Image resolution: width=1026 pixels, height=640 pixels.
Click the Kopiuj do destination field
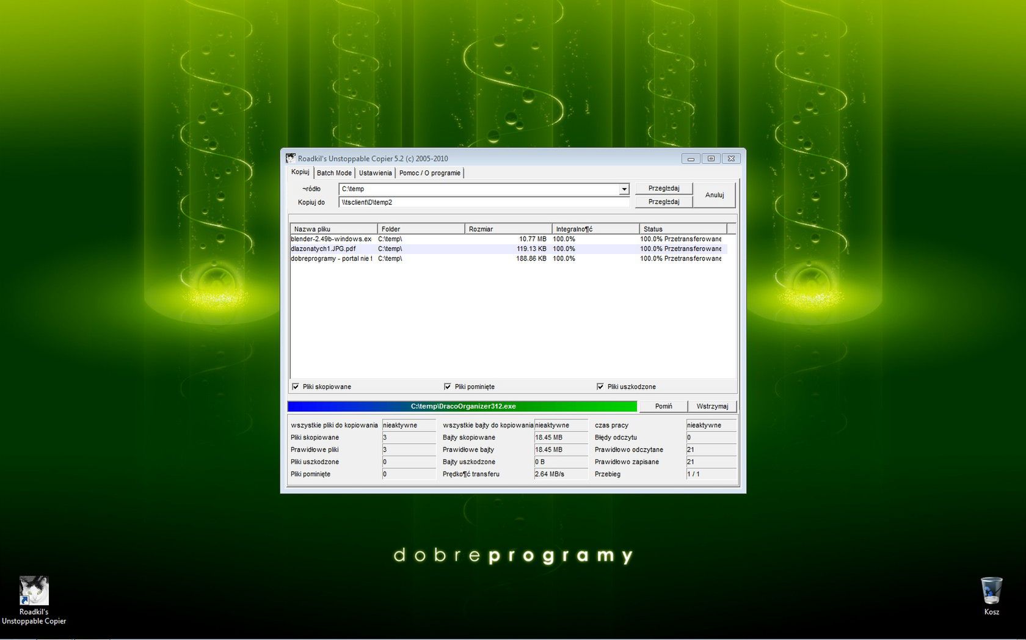point(484,202)
